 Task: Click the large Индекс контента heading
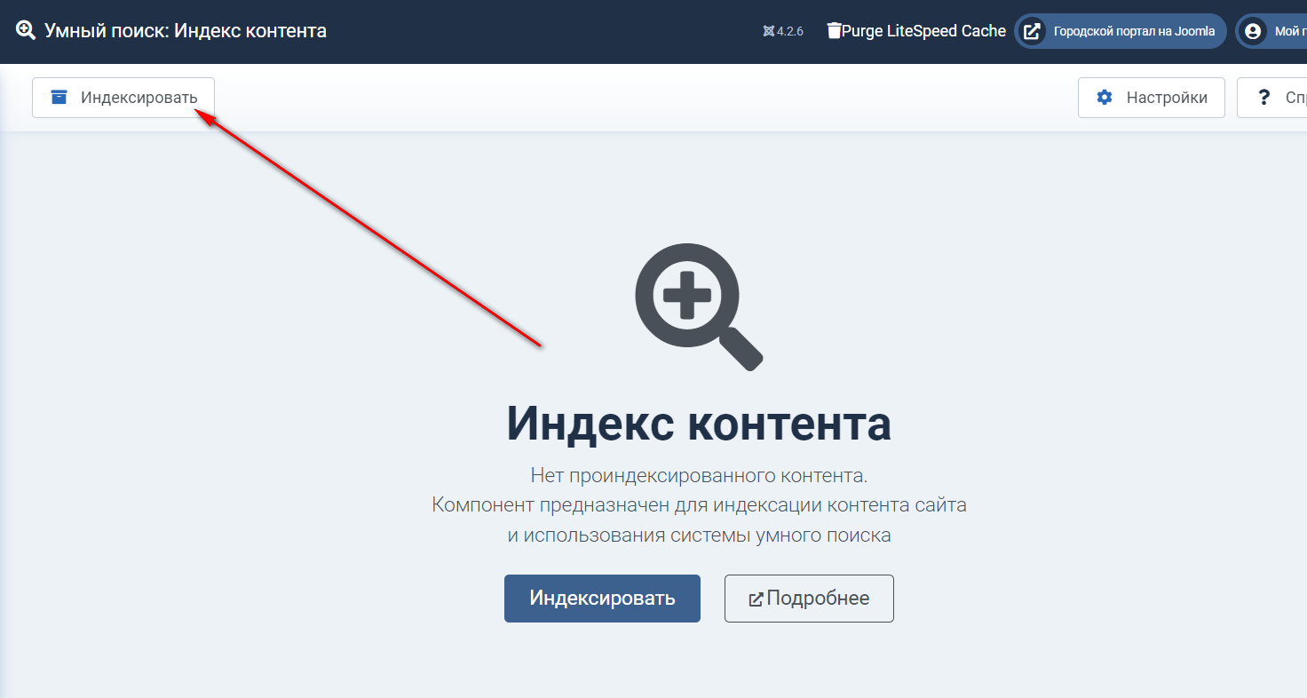(x=699, y=424)
